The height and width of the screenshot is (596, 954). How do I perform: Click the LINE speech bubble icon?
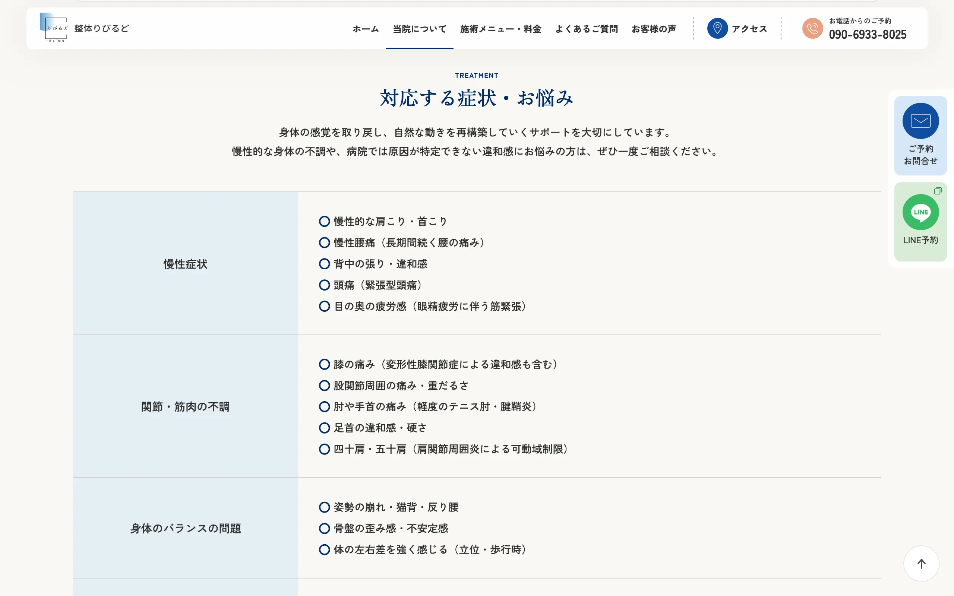coord(920,212)
